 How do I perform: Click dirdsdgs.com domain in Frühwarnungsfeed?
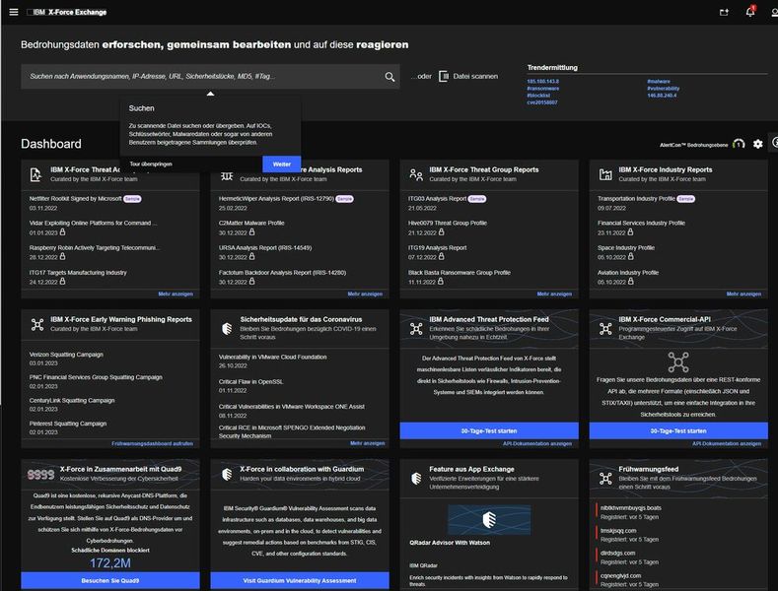(617, 553)
